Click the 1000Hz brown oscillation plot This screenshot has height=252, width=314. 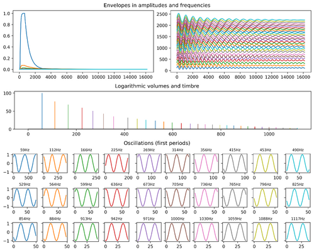pos(177,232)
